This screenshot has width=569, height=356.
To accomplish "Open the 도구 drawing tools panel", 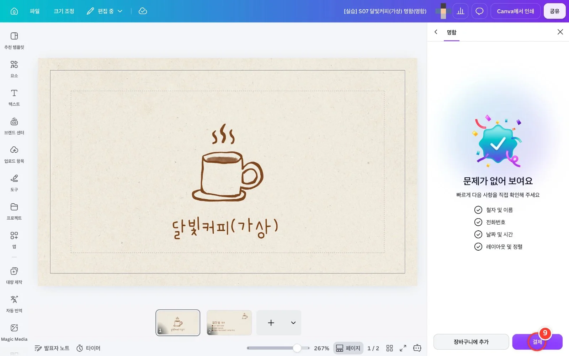I will [14, 183].
